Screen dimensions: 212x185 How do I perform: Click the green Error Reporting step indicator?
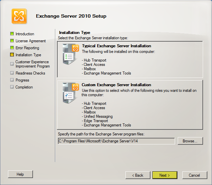tap(12, 48)
